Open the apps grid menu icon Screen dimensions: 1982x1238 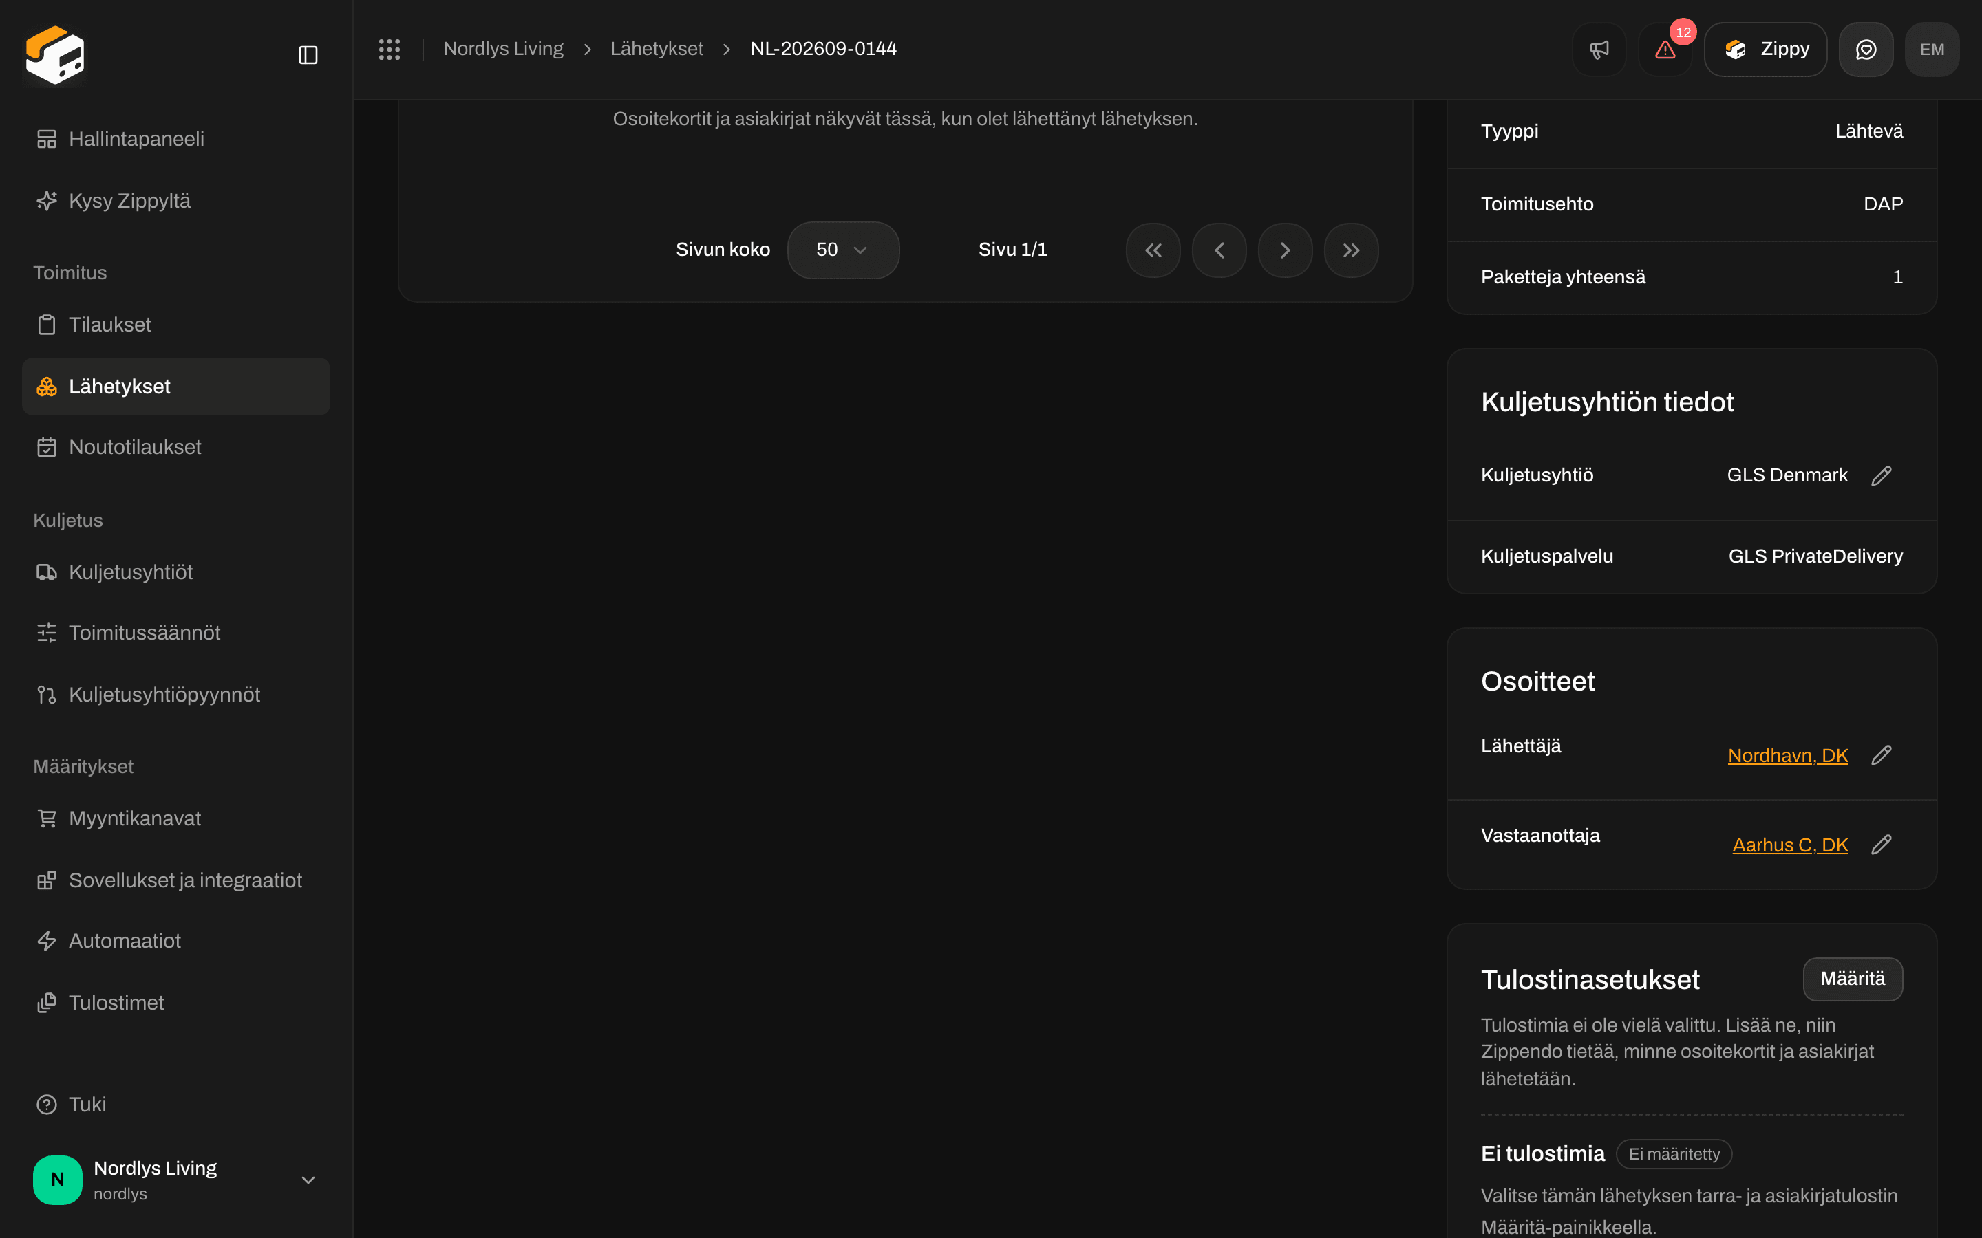point(389,49)
